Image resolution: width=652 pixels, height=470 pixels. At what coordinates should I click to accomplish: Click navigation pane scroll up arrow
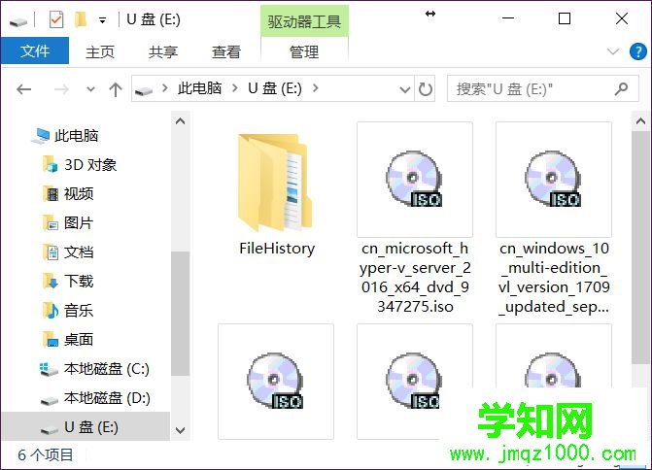(181, 121)
